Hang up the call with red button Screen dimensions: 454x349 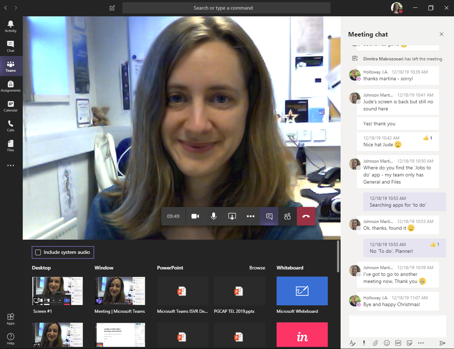pos(306,216)
